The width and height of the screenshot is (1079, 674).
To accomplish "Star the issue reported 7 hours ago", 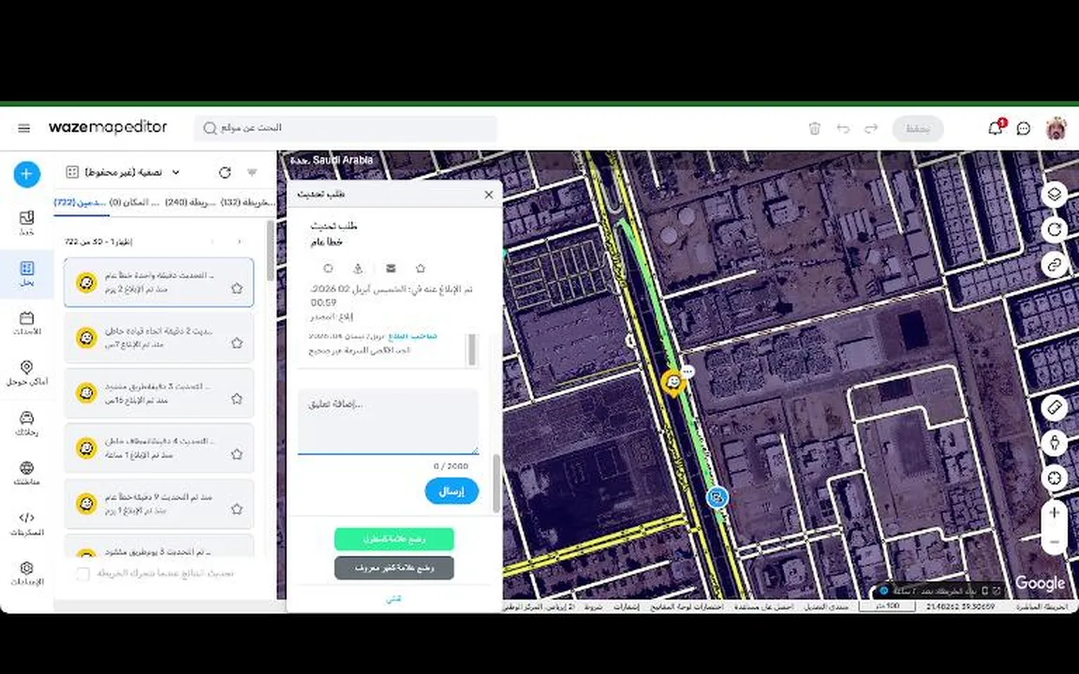I will click(237, 344).
